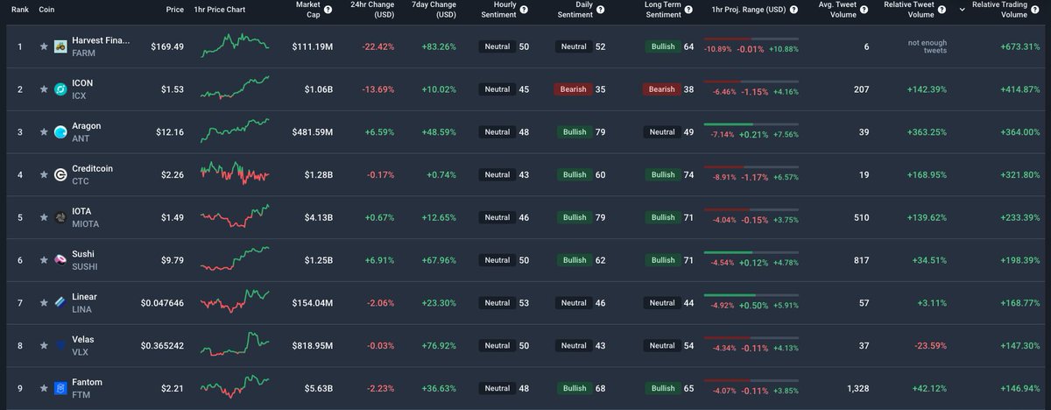This screenshot has width=1051, height=410.
Task: Favorite Harvest Finance with its star
Action: (43, 46)
